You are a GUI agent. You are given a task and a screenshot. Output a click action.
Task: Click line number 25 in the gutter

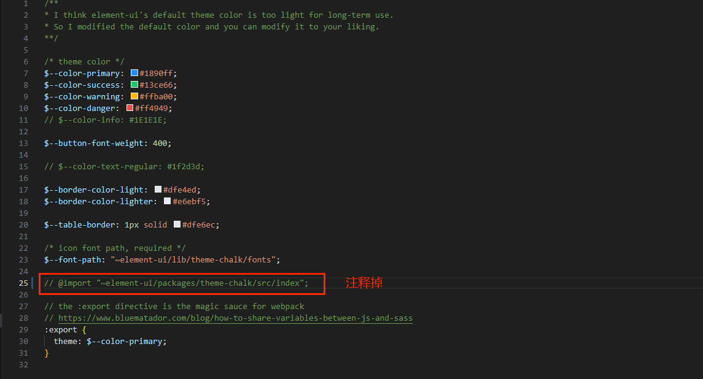coord(23,283)
